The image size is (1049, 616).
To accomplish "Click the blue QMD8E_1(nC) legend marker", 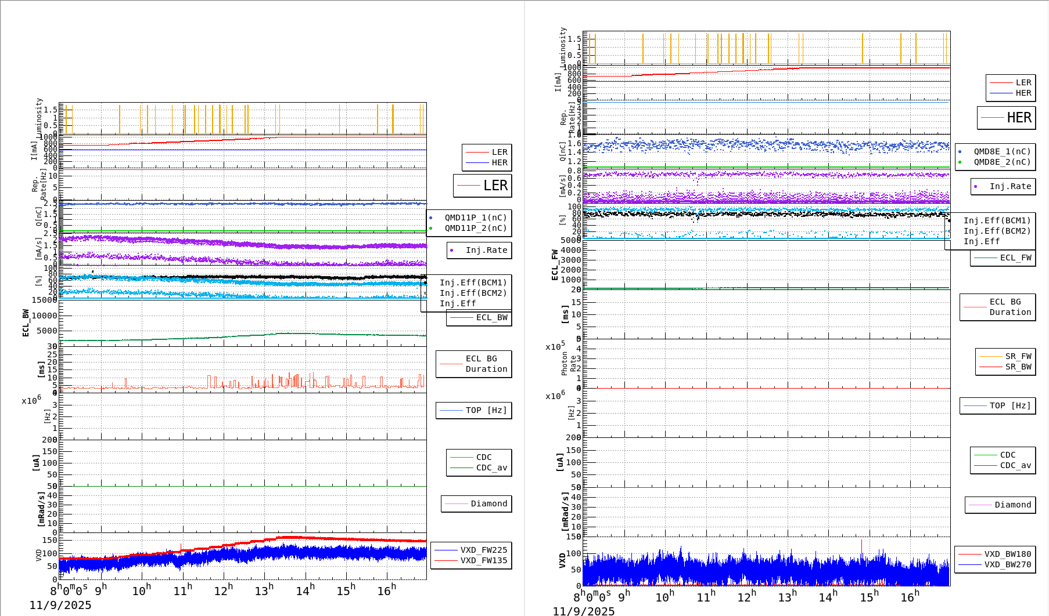I will click(960, 151).
